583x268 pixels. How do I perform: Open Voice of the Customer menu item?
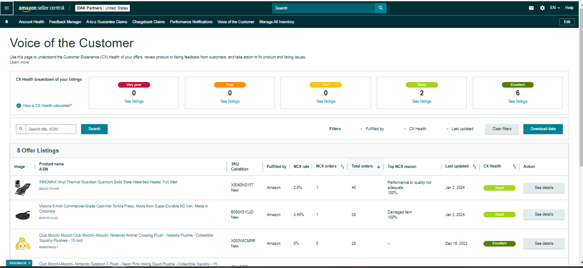click(236, 22)
